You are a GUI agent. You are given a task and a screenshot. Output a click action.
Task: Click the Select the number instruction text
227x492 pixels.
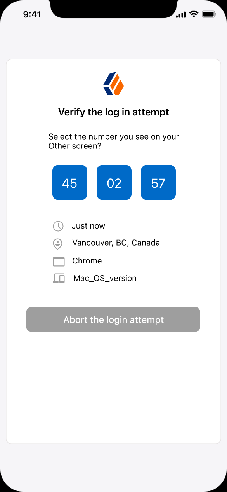click(x=114, y=141)
